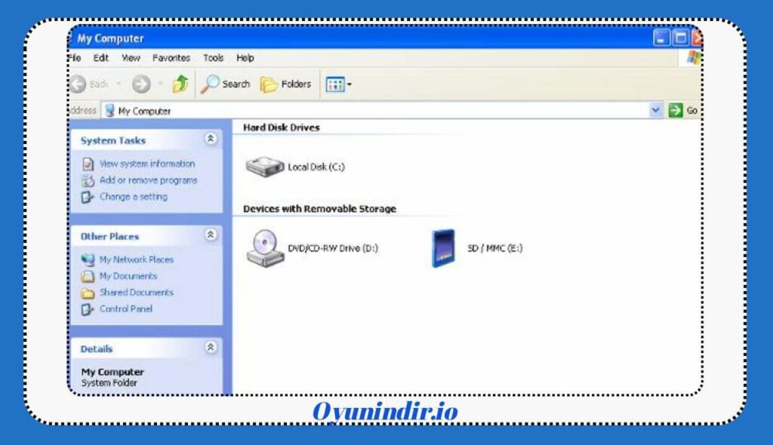Click the My Computer address field
This screenshot has width=773, height=445.
pos(376,110)
